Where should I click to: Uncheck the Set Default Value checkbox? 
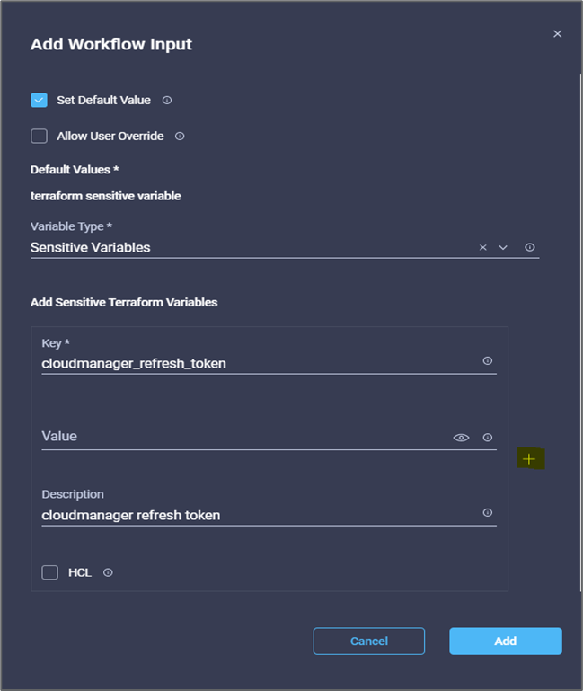pos(39,101)
